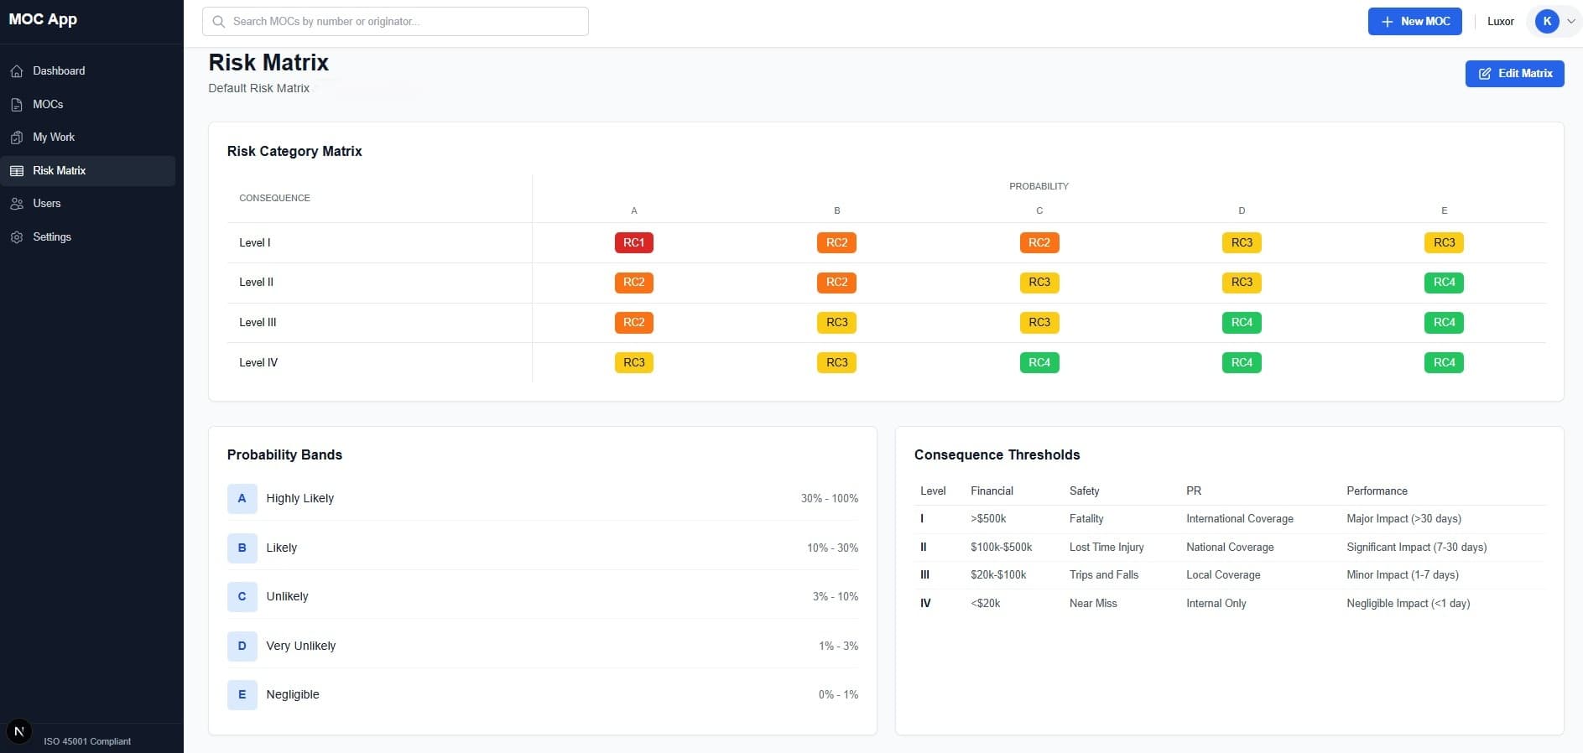The image size is (1583, 753).
Task: Click the Dashboard home icon in sidebar
Action: [17, 71]
